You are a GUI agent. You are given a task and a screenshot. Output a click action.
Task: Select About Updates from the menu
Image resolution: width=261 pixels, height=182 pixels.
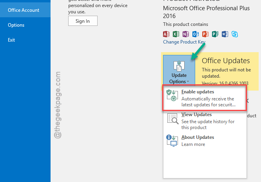point(205,141)
